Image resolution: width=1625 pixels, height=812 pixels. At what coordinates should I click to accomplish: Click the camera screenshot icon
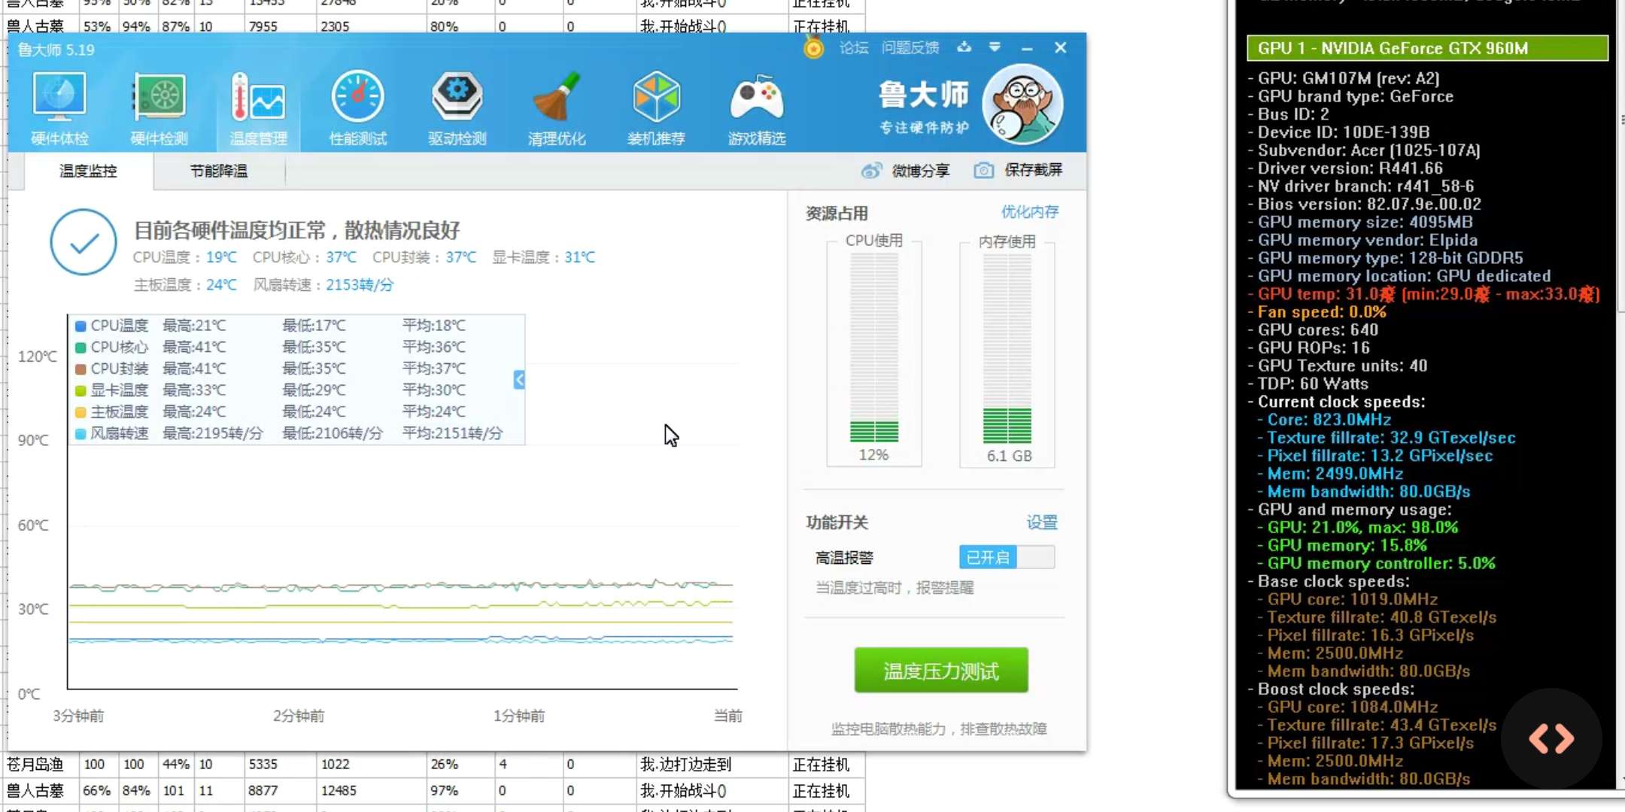(x=983, y=171)
